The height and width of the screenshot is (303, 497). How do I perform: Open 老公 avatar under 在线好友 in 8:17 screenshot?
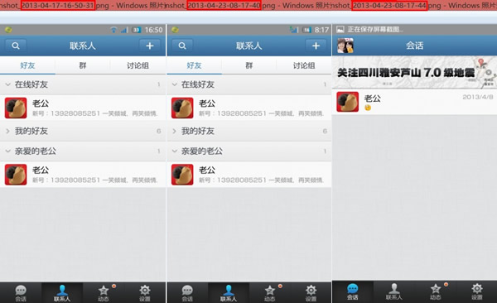tap(182, 108)
